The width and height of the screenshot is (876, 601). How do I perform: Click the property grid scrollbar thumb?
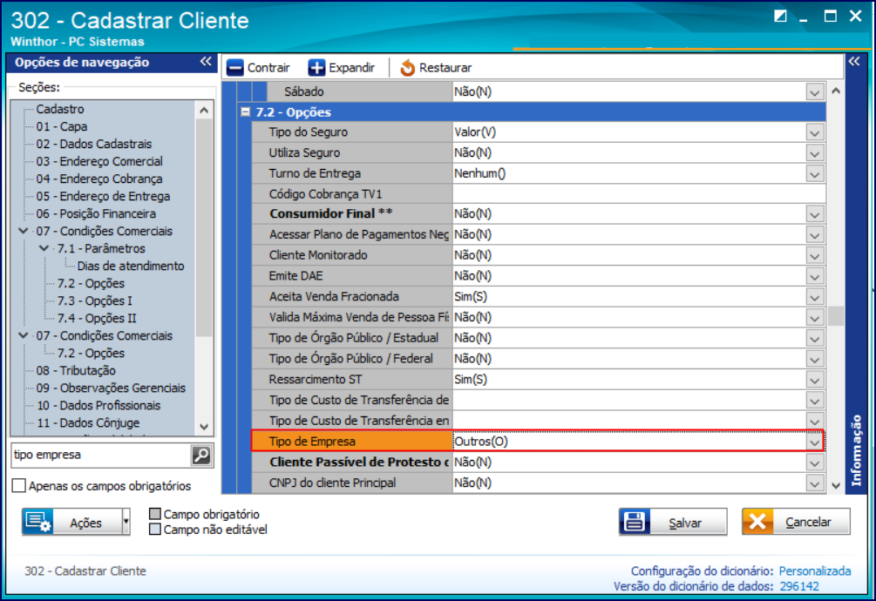pos(836,316)
